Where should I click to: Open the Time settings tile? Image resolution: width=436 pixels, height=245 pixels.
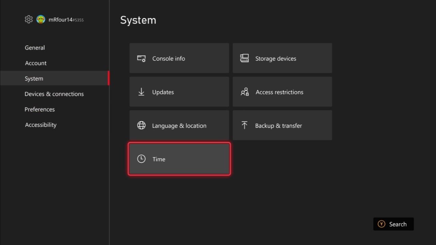(x=179, y=159)
